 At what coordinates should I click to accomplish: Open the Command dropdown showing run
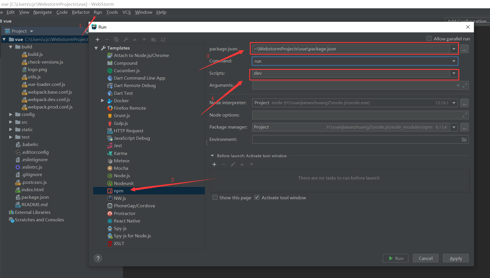[454, 61]
